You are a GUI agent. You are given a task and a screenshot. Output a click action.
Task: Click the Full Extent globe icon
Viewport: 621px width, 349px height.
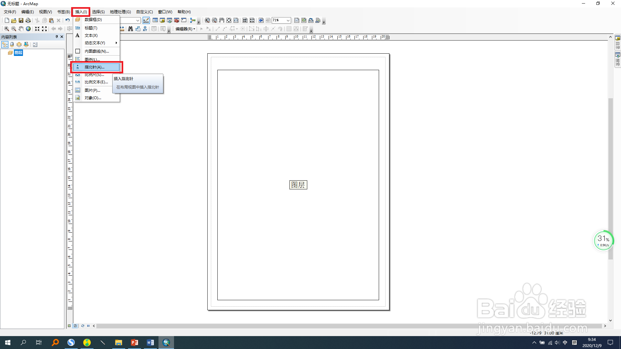(x=28, y=29)
